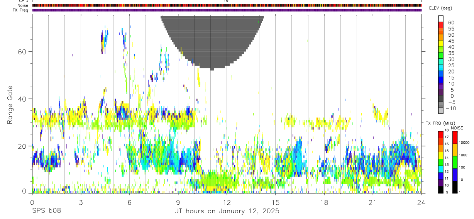Click the '25' label on the ELEV scale
This screenshot has height=219, width=474.
coord(452,65)
